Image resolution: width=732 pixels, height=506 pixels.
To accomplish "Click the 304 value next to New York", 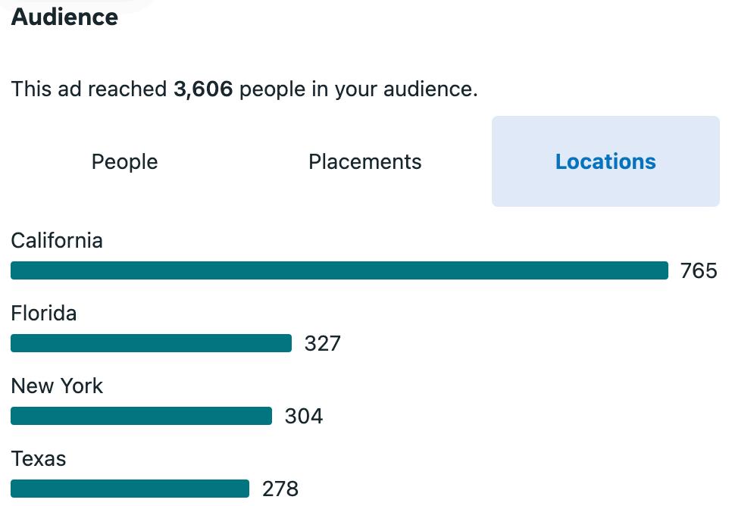I will pos(304,417).
